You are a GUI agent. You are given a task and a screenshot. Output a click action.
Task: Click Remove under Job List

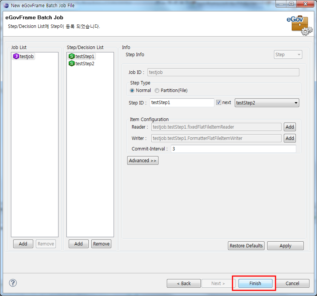tap(46, 244)
